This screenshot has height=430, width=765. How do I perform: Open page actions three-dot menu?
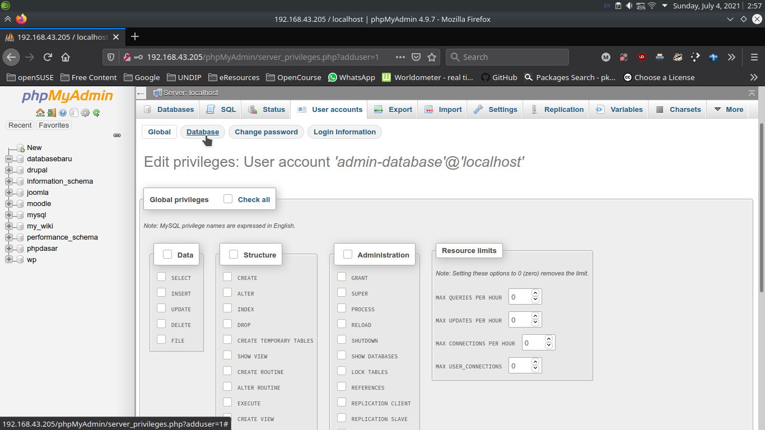[400, 57]
